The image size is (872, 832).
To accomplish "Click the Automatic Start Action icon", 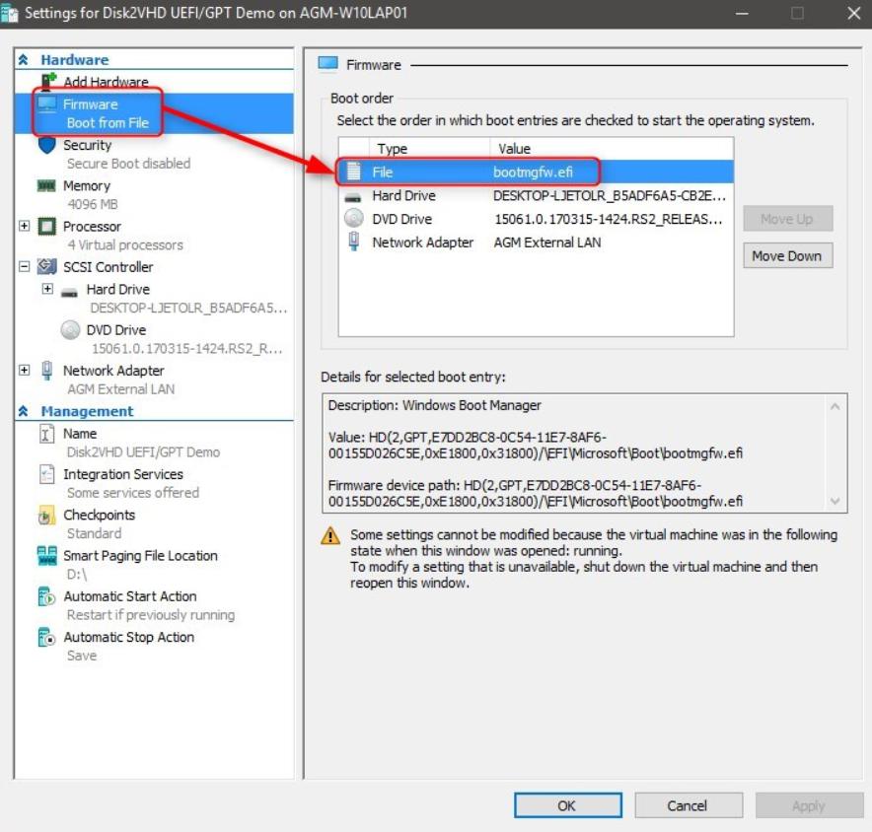I will pos(46,596).
